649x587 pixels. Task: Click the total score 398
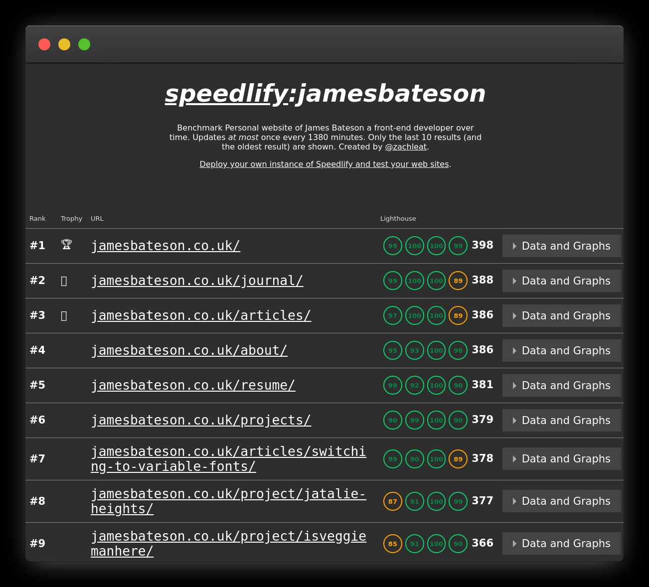(483, 245)
